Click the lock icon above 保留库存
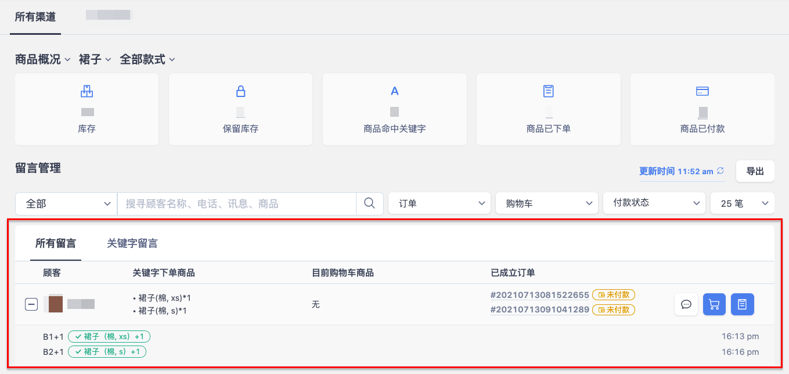The height and width of the screenshot is (374, 789). click(x=240, y=91)
